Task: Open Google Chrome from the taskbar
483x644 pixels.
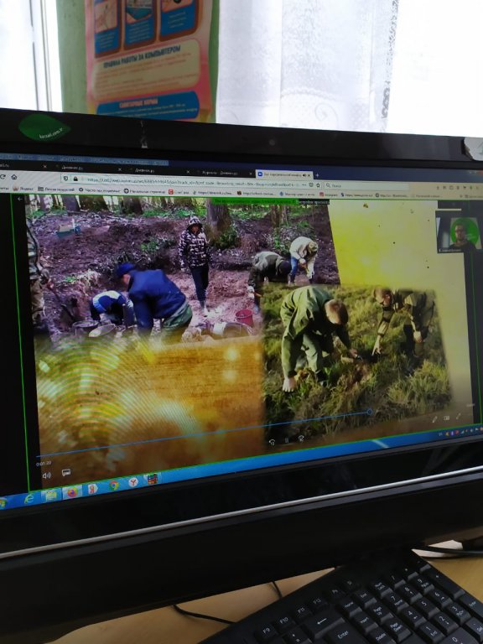Action: pyautogui.click(x=114, y=486)
